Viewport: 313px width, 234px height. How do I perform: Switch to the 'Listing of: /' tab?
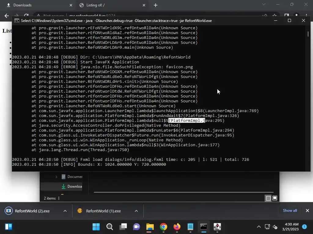(112, 5)
